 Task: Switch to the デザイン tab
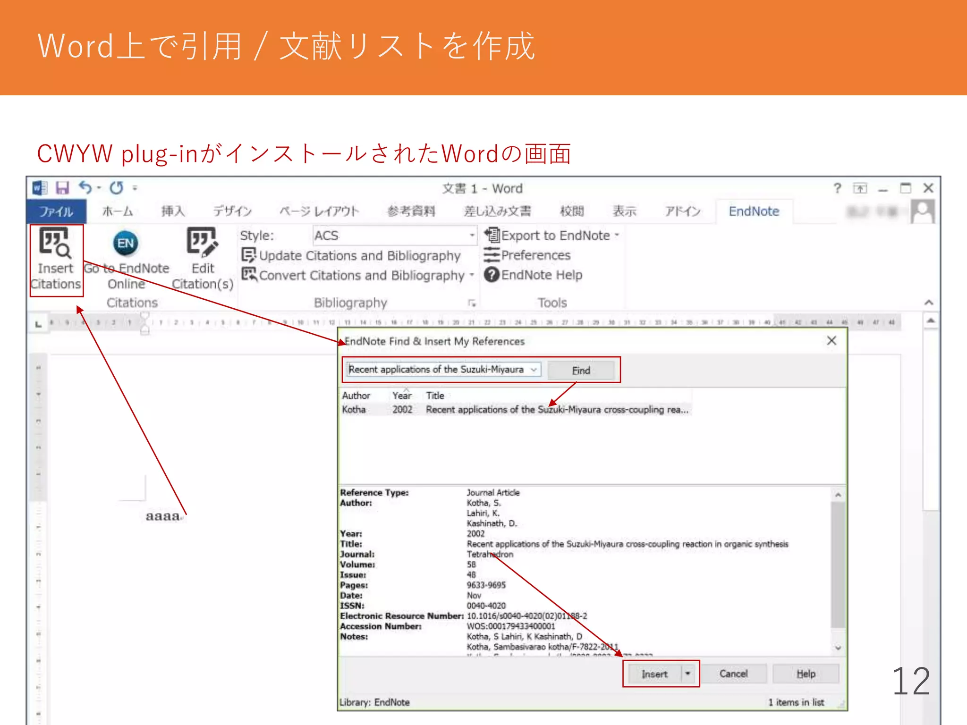coord(232,211)
